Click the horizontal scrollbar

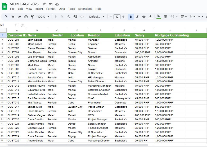tap(78, 145)
